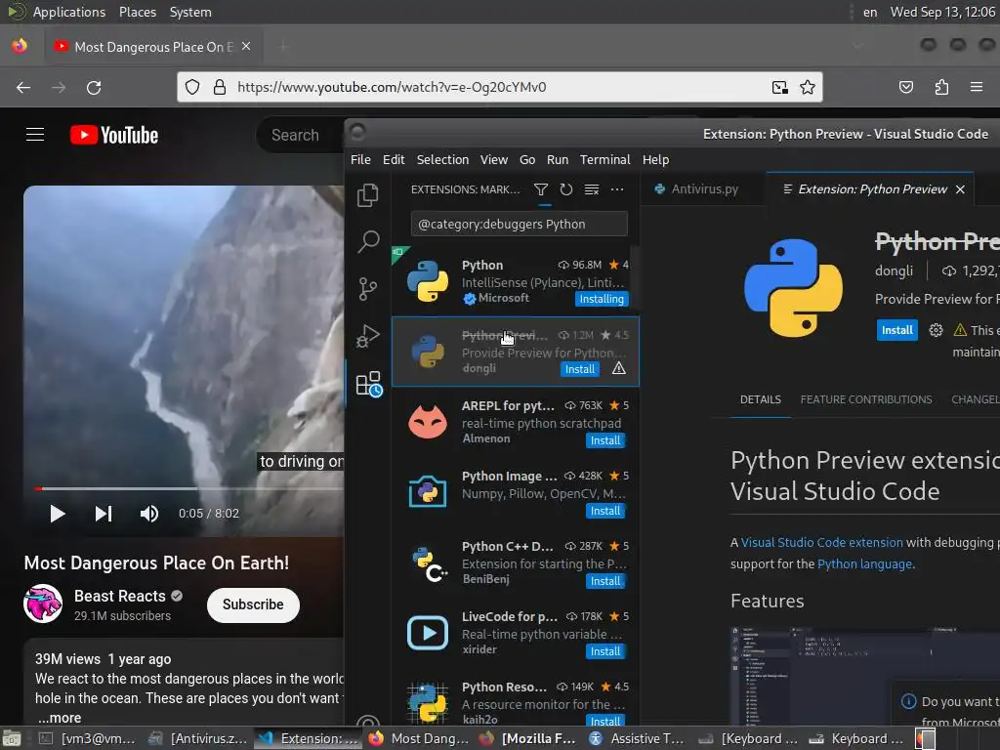This screenshot has height=750, width=1000.
Task: Click Install button in Python Preview details
Action: [x=896, y=330]
